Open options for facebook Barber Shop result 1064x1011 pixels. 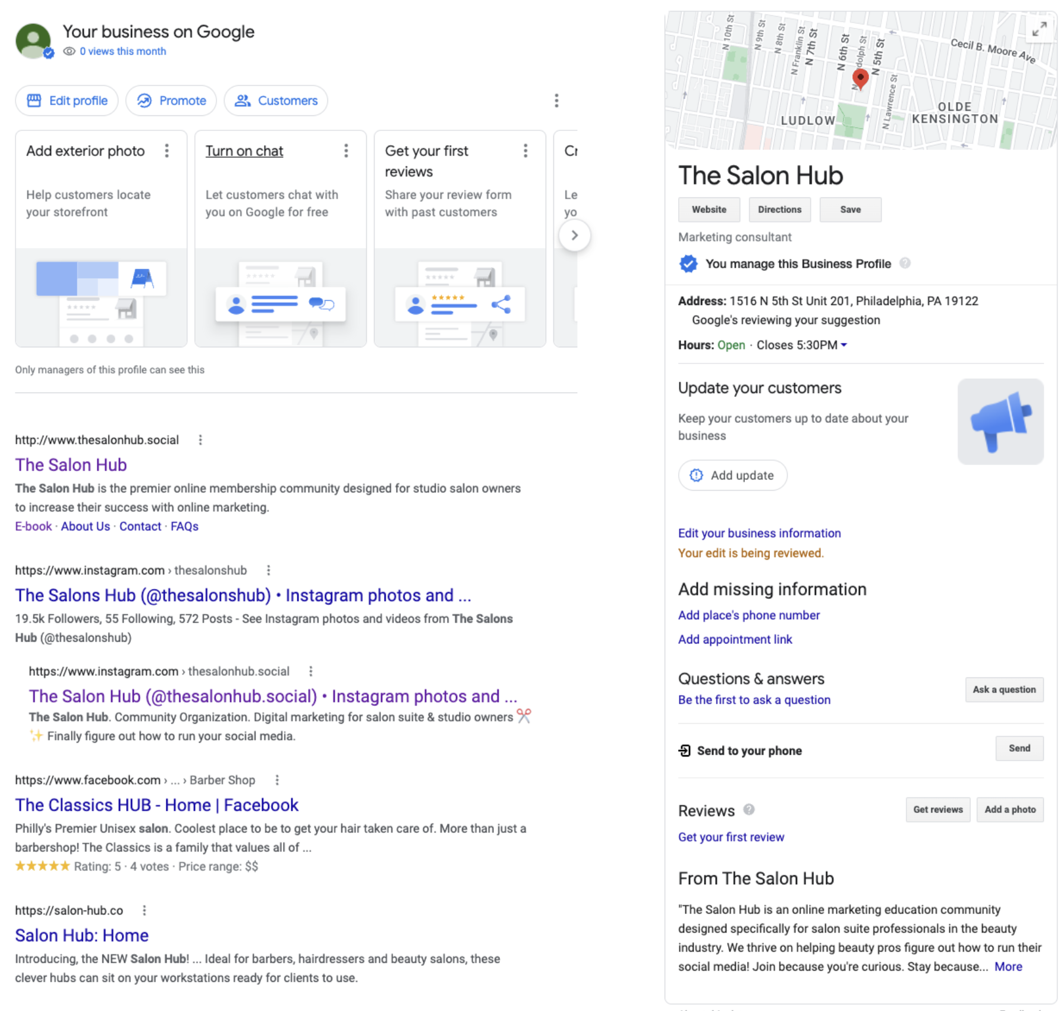277,780
